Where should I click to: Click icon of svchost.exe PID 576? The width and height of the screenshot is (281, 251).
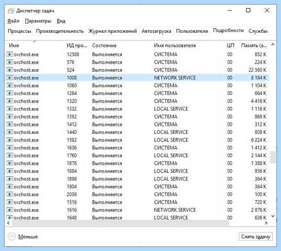(x=10, y=62)
